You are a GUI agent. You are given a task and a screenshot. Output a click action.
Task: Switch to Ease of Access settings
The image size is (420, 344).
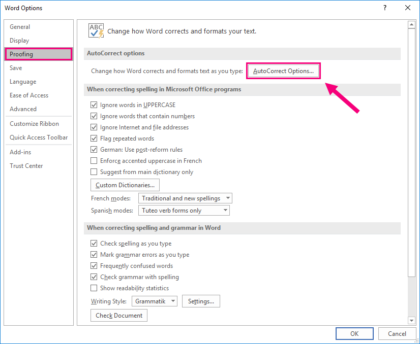39,95
